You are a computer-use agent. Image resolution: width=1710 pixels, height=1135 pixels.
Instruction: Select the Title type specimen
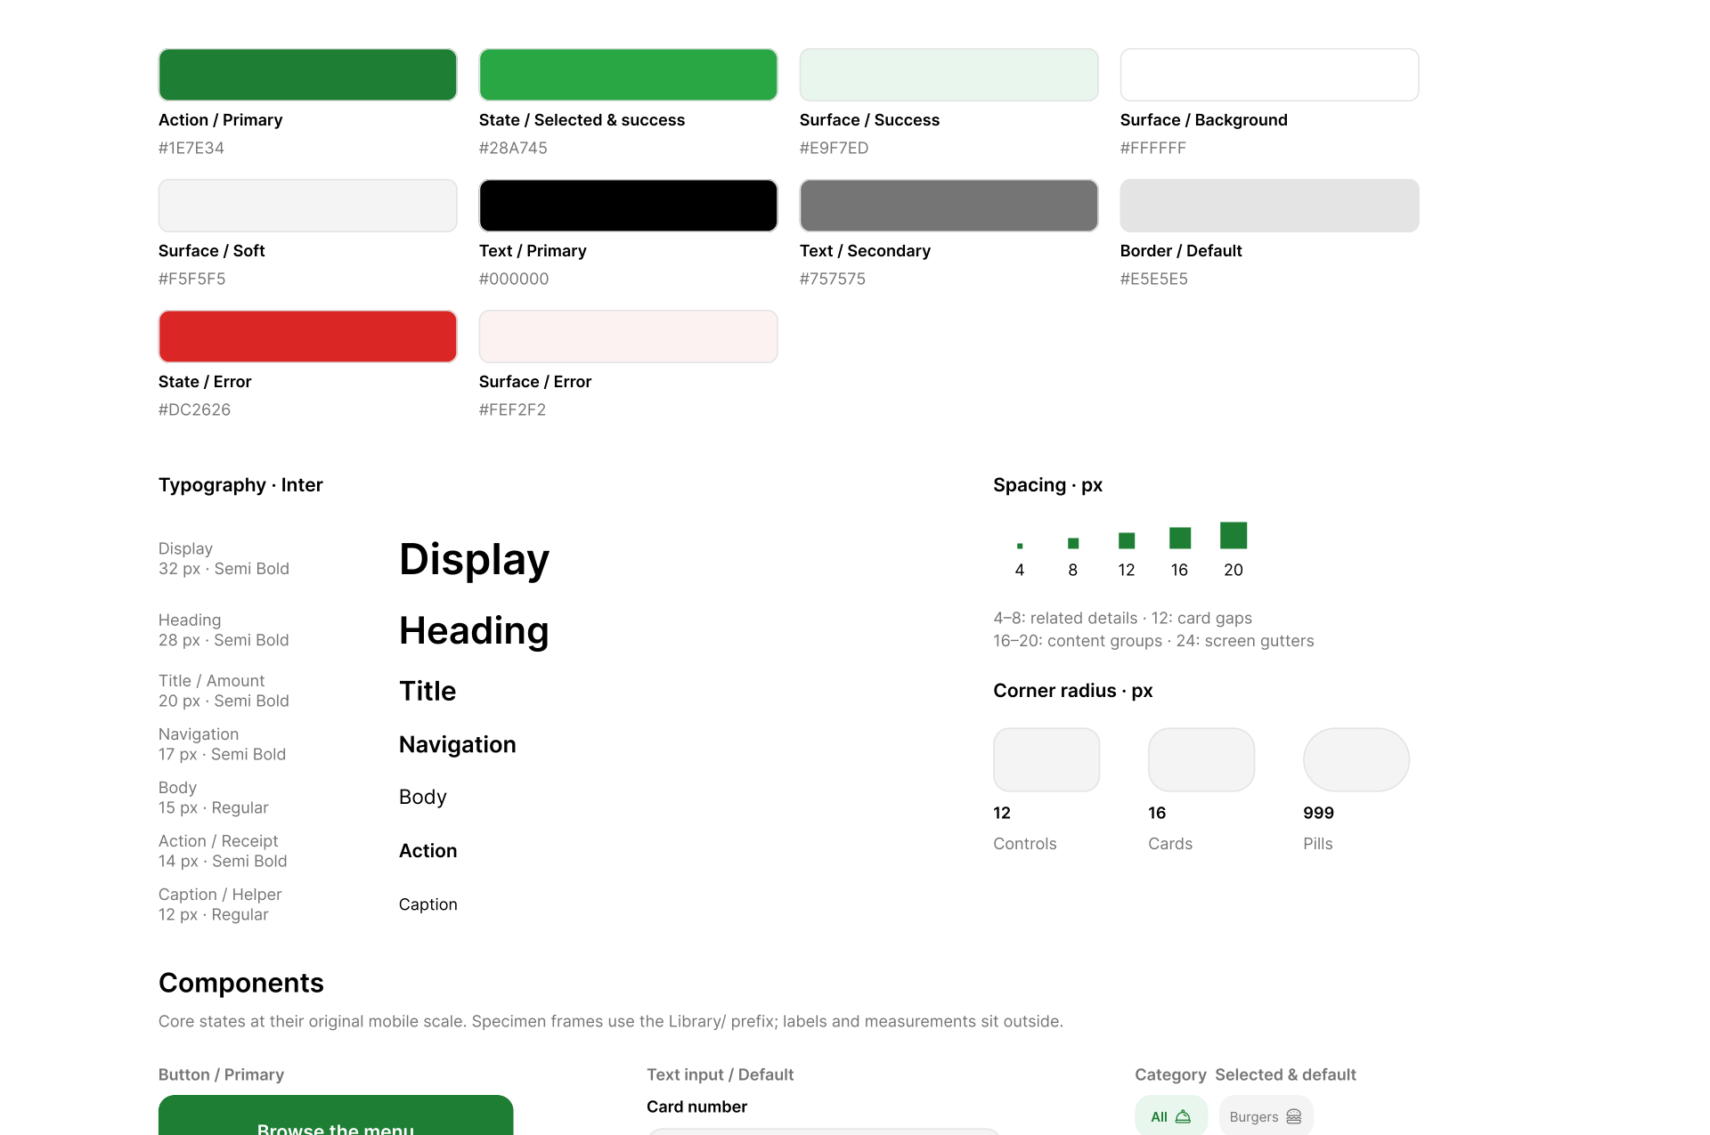coord(427,691)
